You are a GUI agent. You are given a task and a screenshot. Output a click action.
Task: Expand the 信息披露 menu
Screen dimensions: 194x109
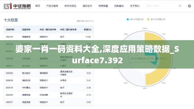point(103,6)
